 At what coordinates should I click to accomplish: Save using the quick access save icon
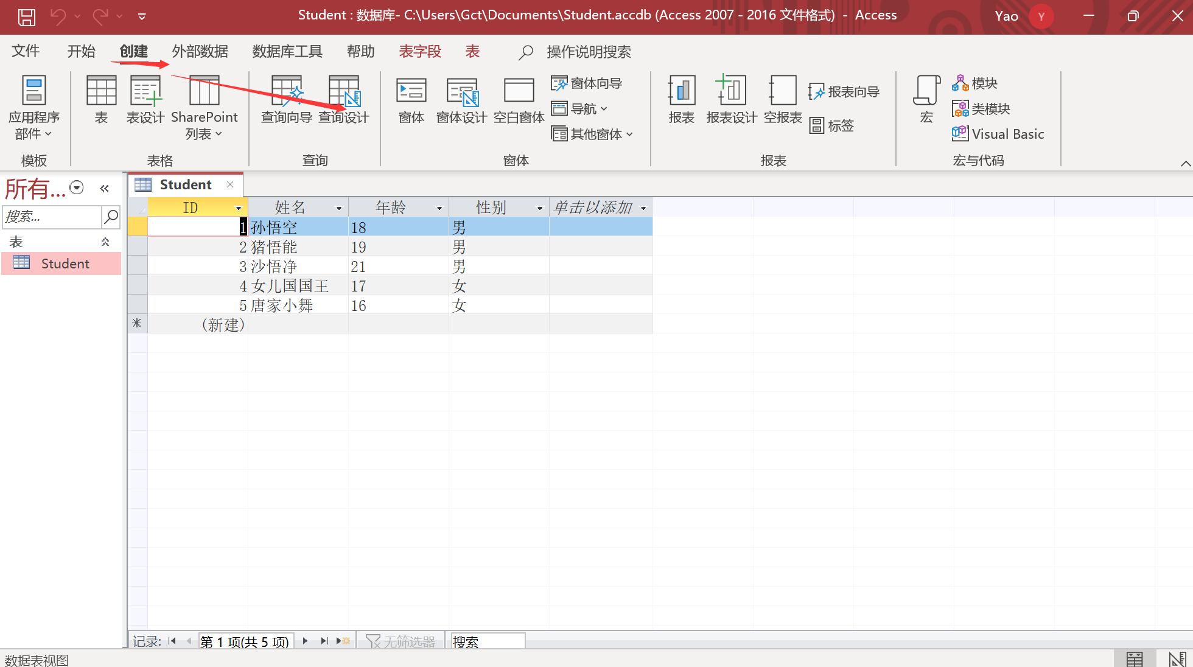[x=26, y=16]
